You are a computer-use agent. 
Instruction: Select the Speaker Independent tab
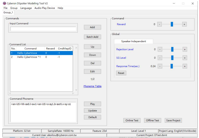coord(134,41)
